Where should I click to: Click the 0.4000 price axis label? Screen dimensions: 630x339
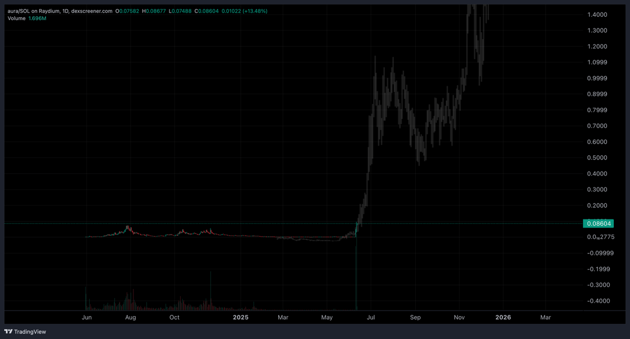click(597, 174)
